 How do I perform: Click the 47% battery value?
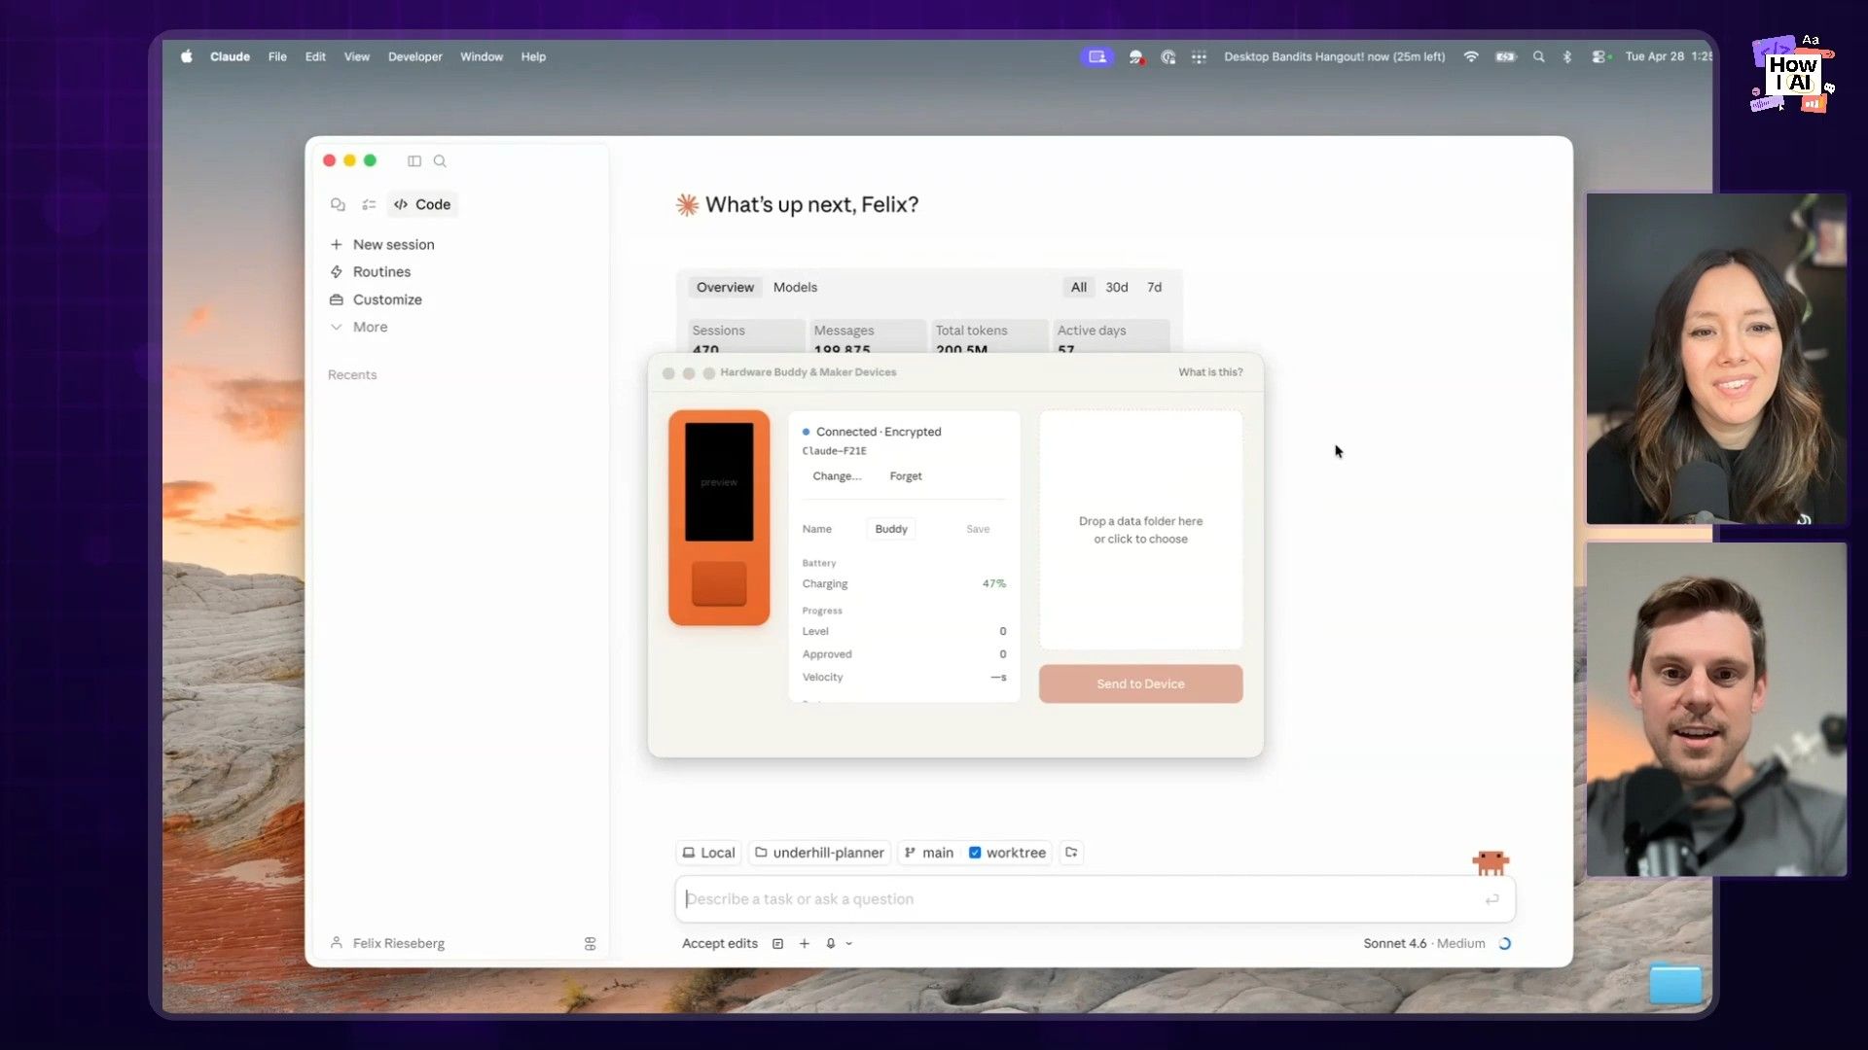tap(993, 583)
